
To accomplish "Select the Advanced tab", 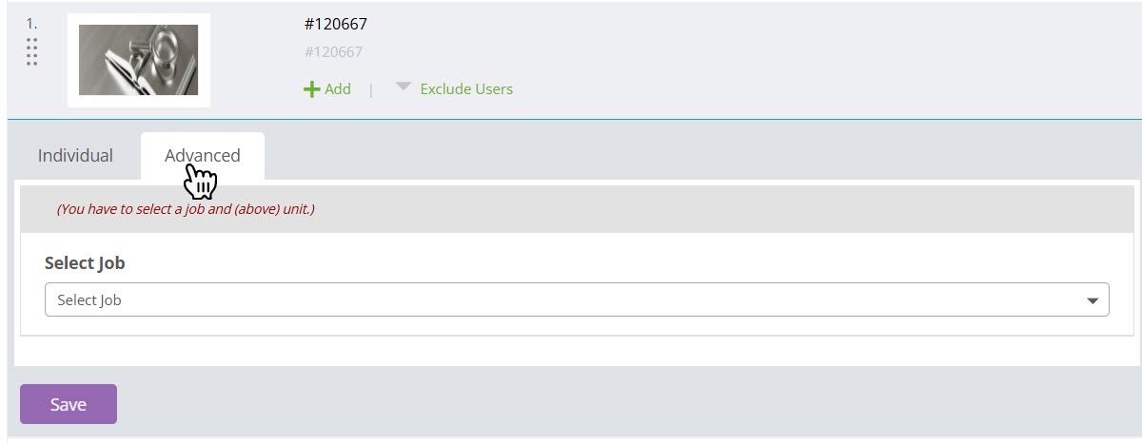I will pyautogui.click(x=202, y=155).
